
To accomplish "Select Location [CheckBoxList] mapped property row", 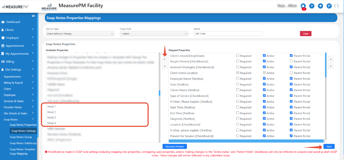I will coord(185,124).
